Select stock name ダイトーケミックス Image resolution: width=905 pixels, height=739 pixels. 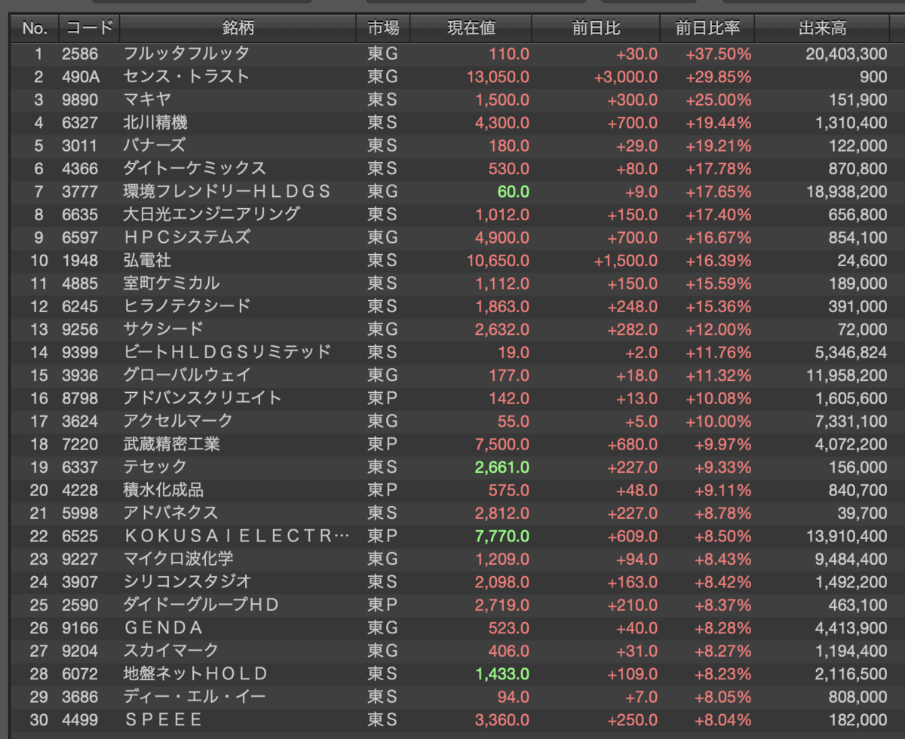(195, 168)
